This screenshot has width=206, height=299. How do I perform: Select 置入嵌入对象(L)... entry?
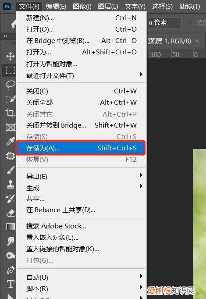pos(82,238)
